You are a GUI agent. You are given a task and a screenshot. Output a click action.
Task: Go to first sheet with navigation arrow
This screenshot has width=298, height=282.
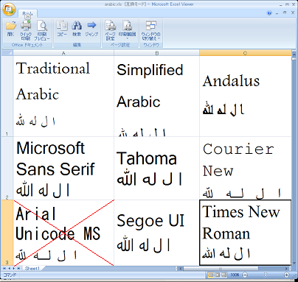(4, 269)
